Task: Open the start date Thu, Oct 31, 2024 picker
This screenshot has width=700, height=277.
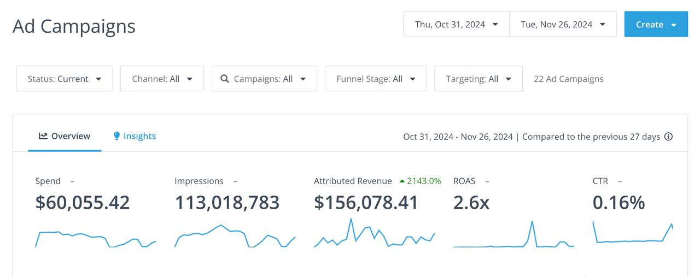Action: 456,25
